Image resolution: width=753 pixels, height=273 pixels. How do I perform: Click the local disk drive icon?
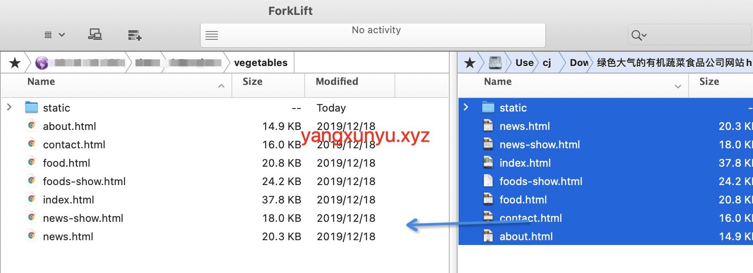click(495, 63)
